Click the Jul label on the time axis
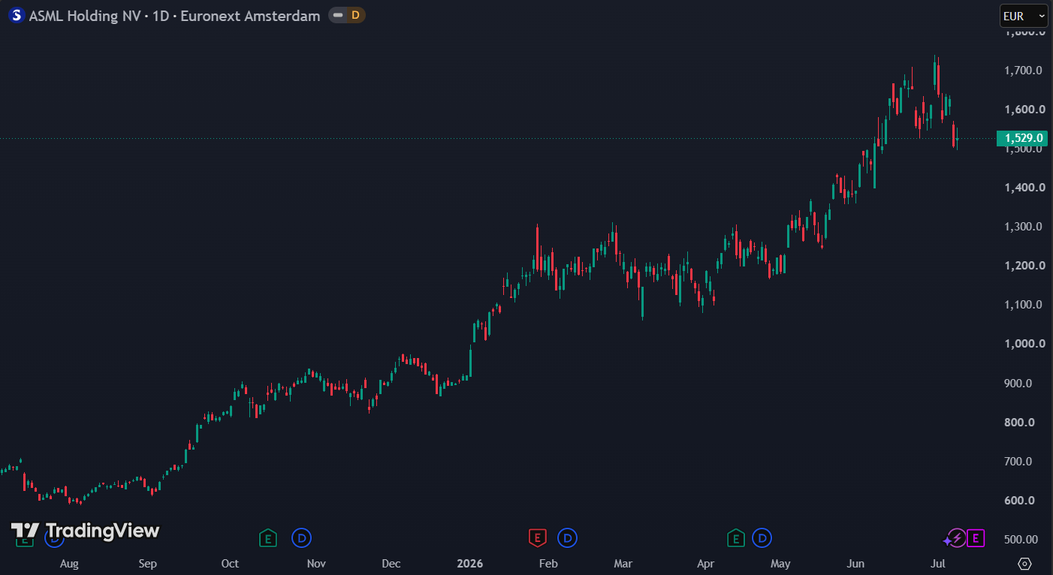This screenshot has width=1053, height=575. [937, 564]
